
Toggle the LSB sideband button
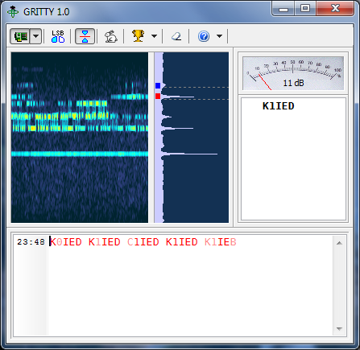58,36
